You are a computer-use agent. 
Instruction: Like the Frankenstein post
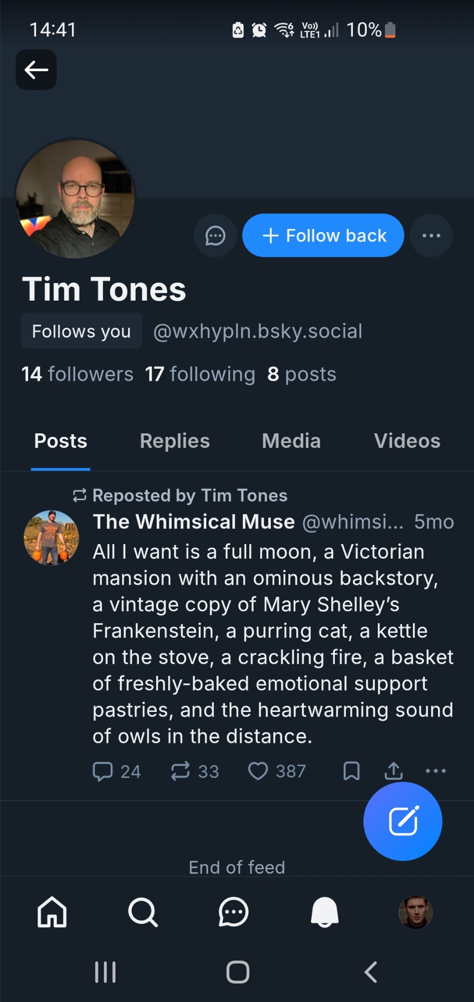(x=258, y=771)
